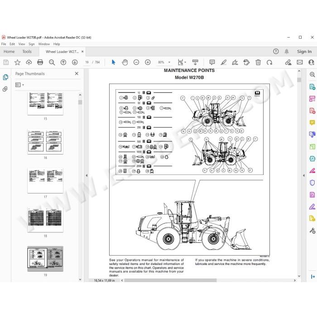317x317 pixels.
Task: Go to previous page arrow
Action: point(63,62)
